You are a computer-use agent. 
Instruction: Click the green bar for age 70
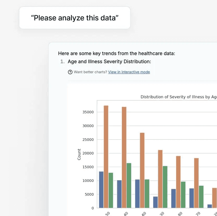[201, 197]
